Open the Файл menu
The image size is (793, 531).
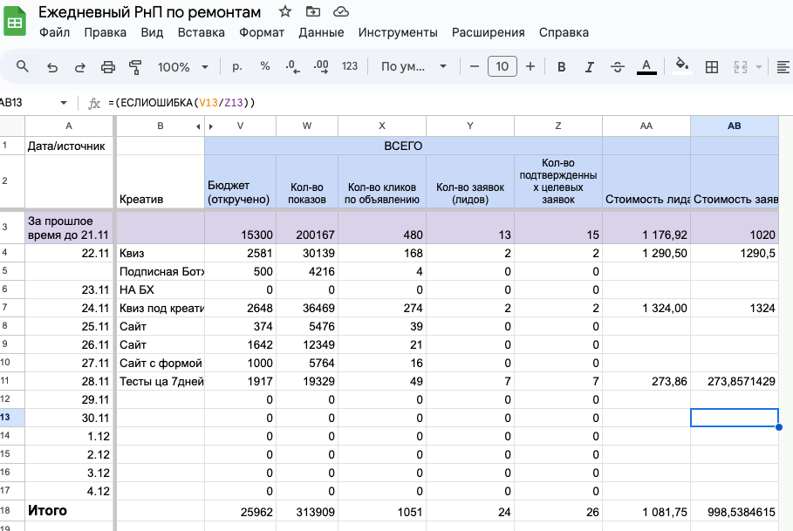54,32
